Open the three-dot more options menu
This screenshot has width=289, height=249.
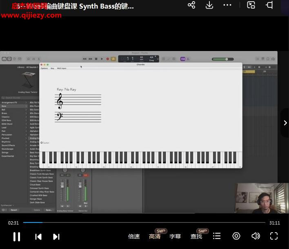coord(227,5)
